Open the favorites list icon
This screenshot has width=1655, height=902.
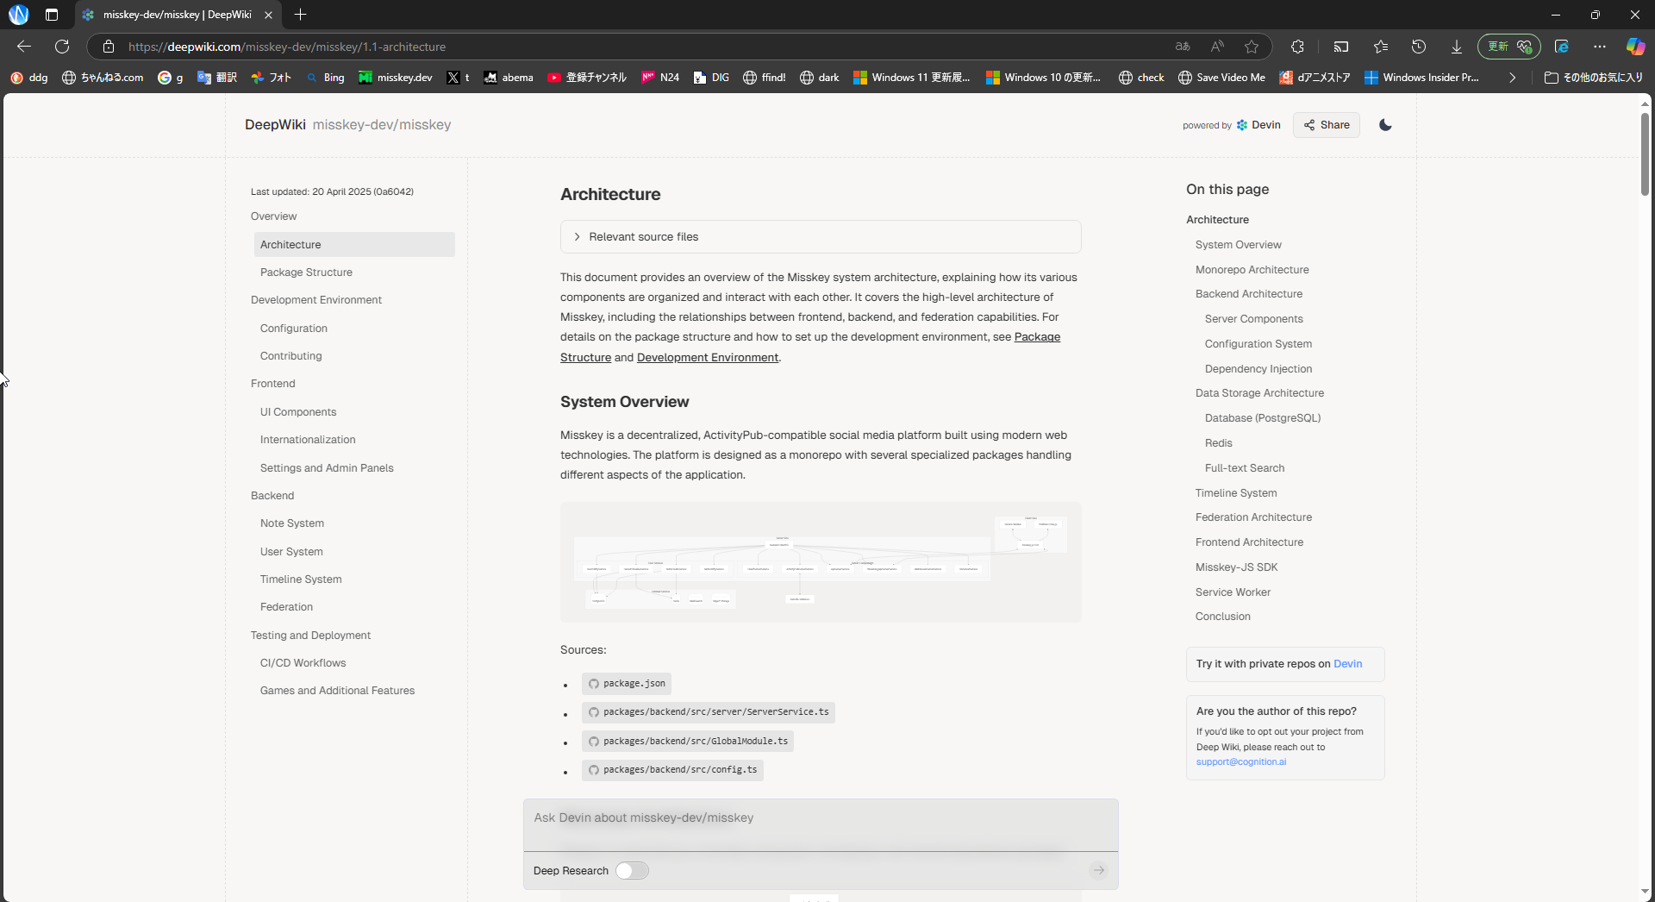1381,47
